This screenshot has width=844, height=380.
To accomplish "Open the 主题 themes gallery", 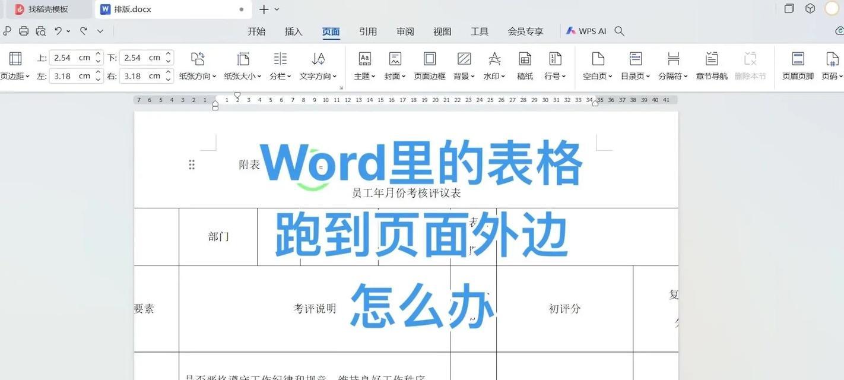I will coord(364,66).
